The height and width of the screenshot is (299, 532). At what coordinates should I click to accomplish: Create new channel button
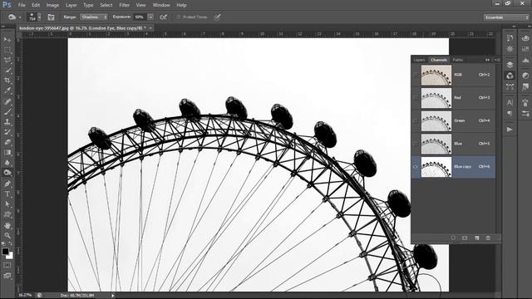click(x=476, y=238)
